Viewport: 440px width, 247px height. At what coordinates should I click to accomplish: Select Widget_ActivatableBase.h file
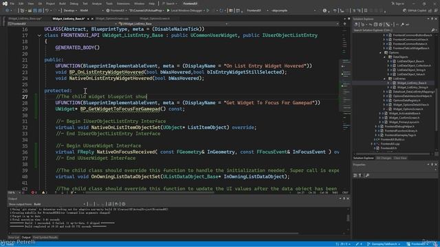pyautogui.click(x=404, y=113)
